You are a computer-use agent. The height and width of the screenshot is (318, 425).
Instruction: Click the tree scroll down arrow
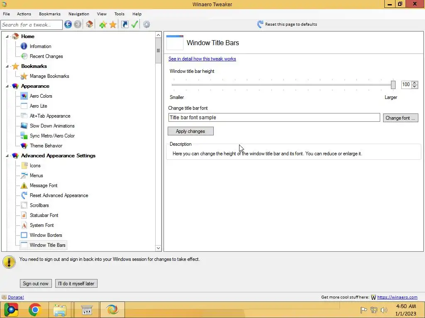coord(158,248)
